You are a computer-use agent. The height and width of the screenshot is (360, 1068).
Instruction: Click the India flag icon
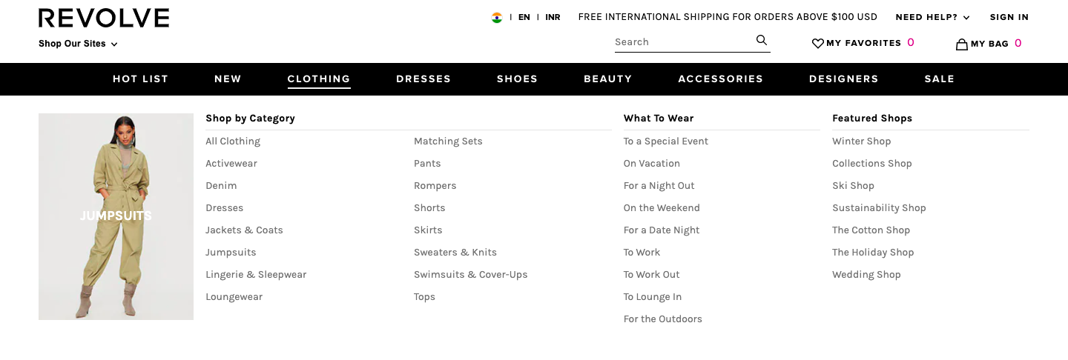click(497, 17)
